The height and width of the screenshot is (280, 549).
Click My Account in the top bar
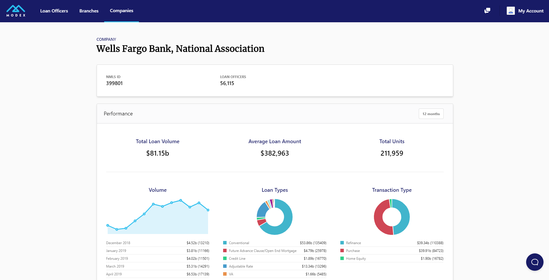pos(531,11)
